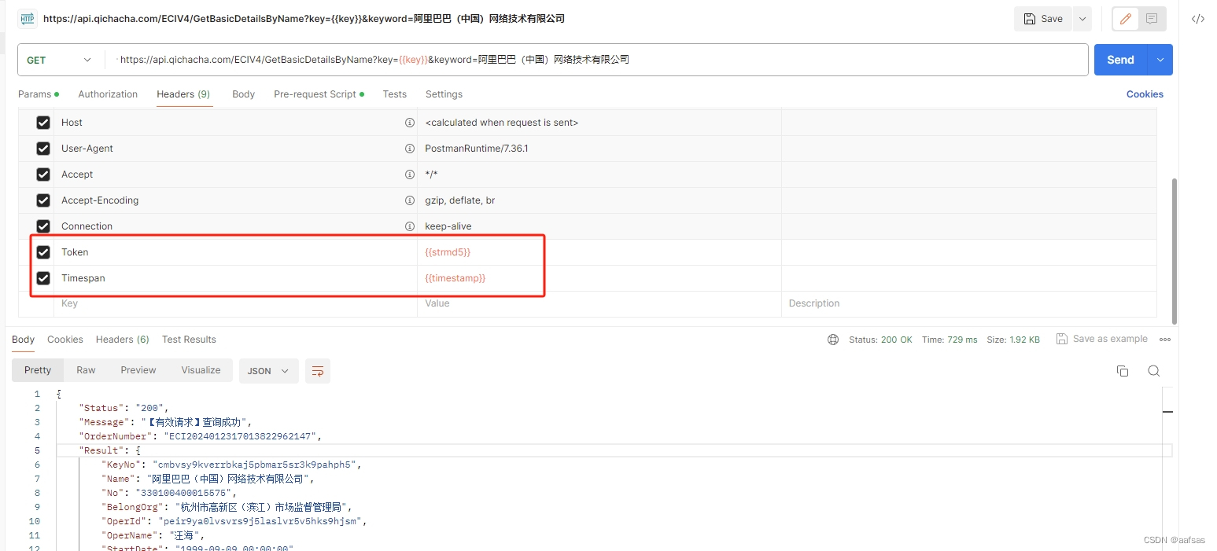Click the info icon in the Accept-Encoding row
This screenshot has width=1217, height=551.
point(409,200)
